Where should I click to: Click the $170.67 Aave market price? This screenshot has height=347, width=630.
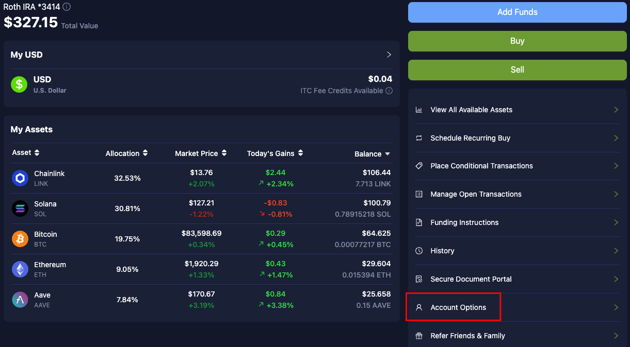tap(202, 294)
